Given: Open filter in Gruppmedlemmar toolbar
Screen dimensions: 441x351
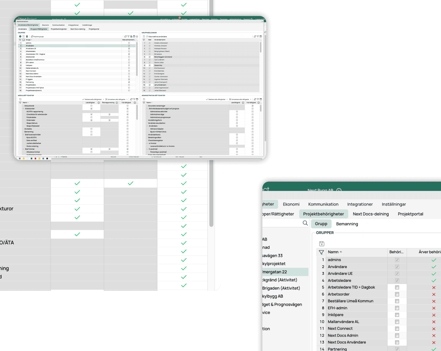Looking at the screenshot, I should click(x=258, y=36).
